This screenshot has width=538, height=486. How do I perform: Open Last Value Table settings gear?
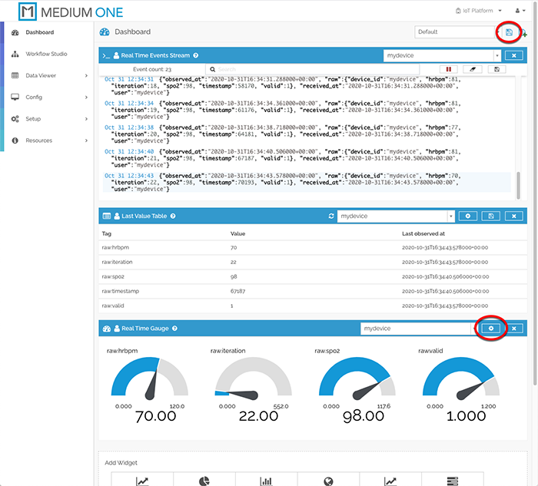[470, 217]
